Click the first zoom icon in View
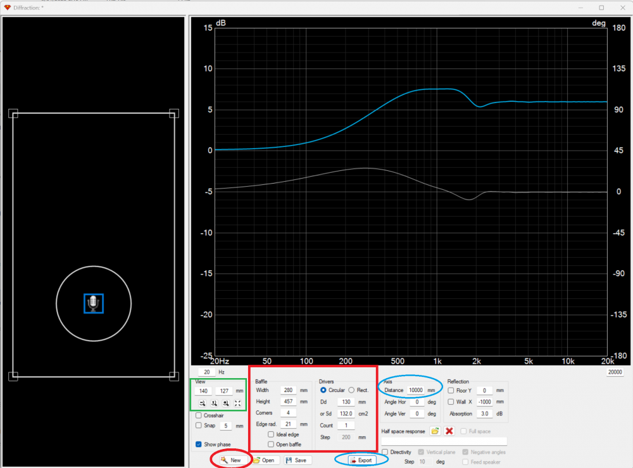Screen dimensions: 633x468 203,403
